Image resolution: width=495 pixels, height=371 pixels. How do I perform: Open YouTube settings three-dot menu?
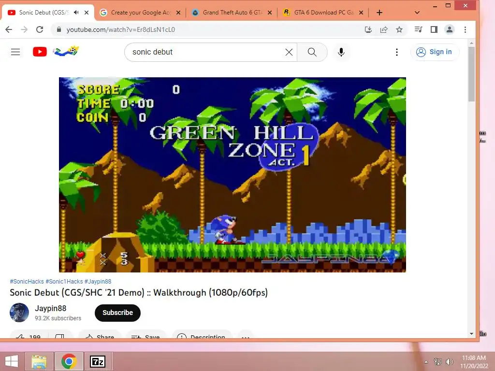(397, 52)
